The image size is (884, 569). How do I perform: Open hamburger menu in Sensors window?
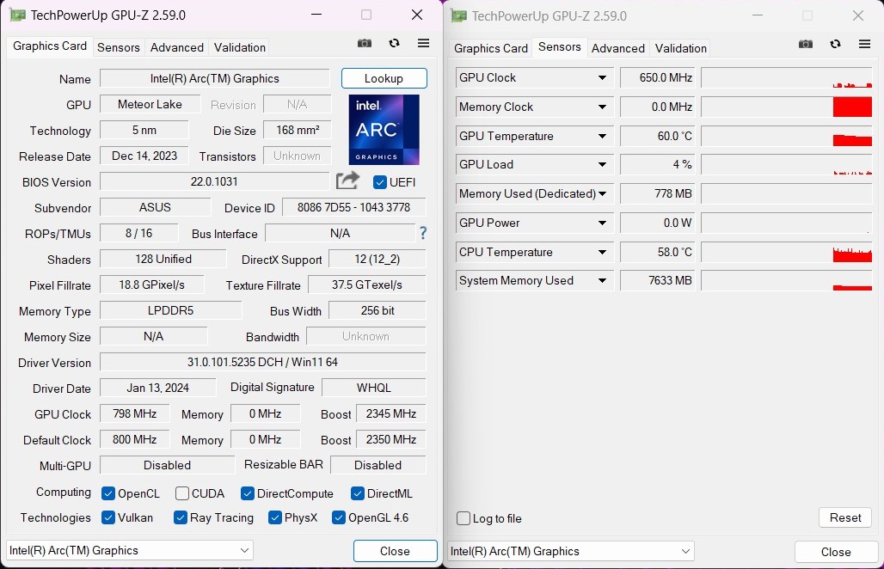click(864, 45)
